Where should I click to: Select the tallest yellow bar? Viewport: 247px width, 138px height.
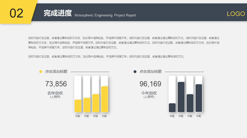(105, 99)
